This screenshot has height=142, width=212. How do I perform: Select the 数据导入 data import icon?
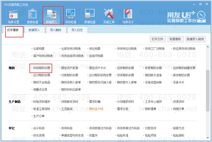(52, 16)
